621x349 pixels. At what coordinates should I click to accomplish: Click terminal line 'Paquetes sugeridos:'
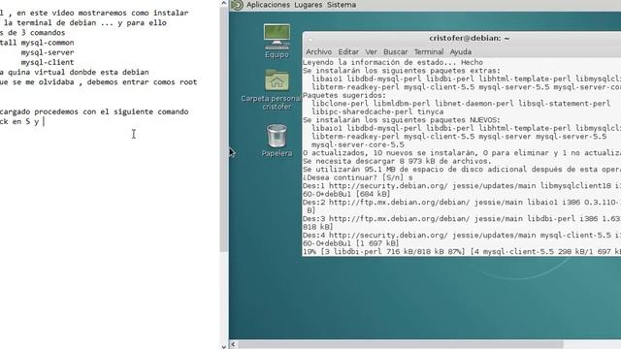pos(344,95)
